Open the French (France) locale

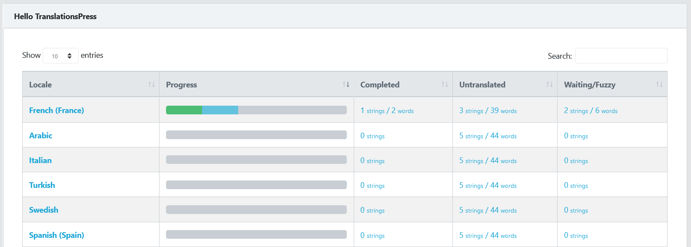56,110
